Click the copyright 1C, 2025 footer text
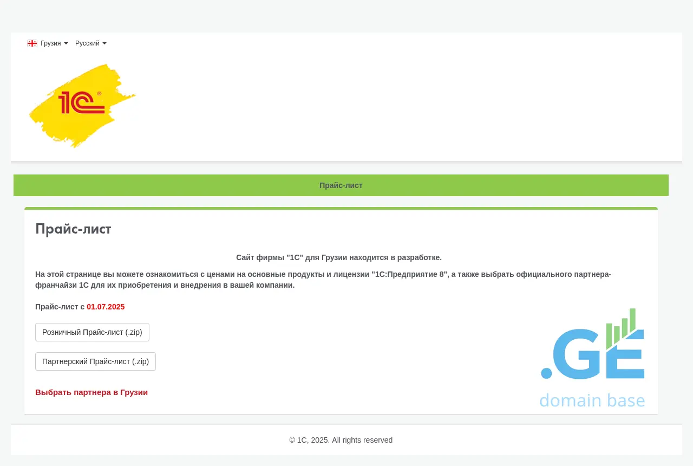Screen dimensions: 693x466 coord(341,440)
